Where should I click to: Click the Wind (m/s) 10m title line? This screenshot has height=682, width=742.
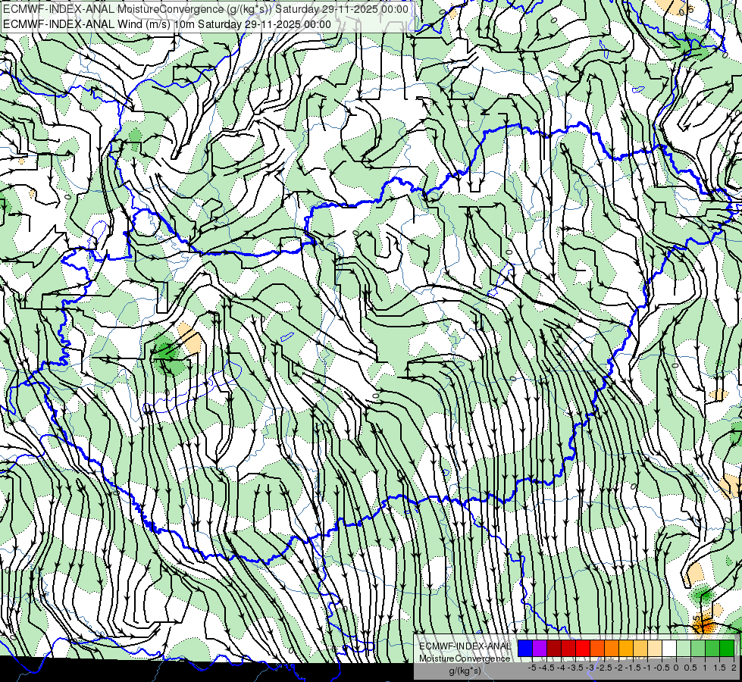(x=167, y=24)
